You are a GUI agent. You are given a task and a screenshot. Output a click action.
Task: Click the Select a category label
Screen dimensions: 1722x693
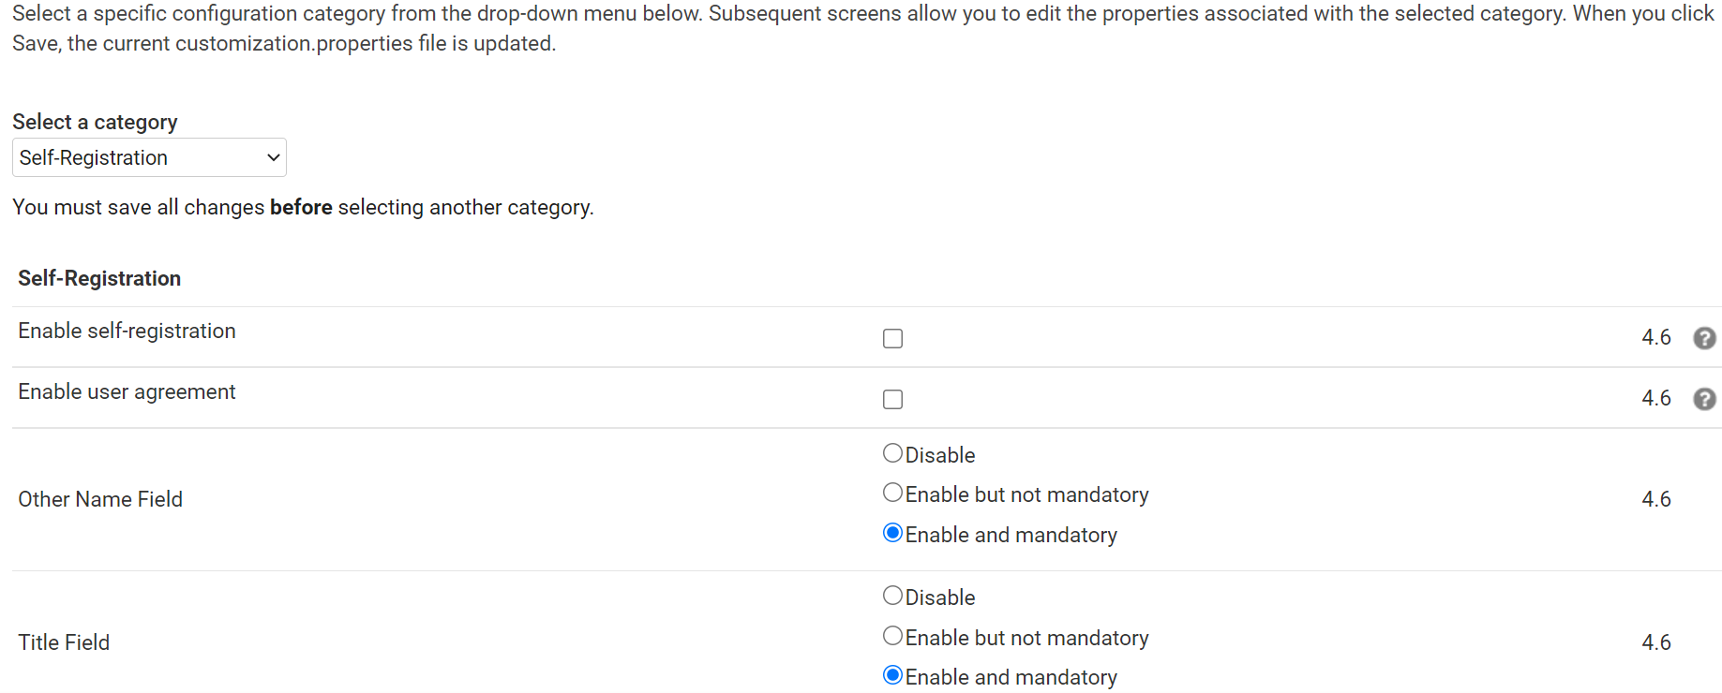pyautogui.click(x=95, y=122)
